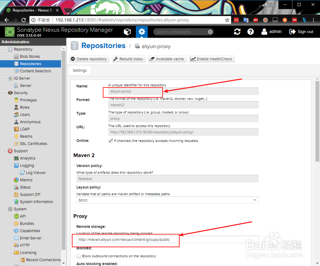The image size is (320, 266).
Task: Open Bundles under System
Action: pos(27,224)
